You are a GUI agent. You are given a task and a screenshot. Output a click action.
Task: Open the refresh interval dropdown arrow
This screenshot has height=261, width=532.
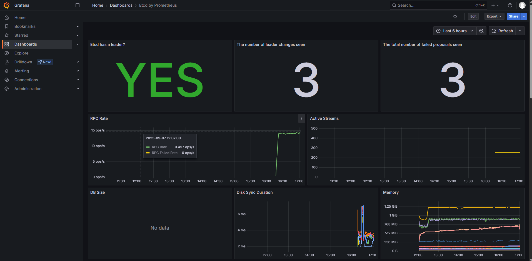click(520, 31)
